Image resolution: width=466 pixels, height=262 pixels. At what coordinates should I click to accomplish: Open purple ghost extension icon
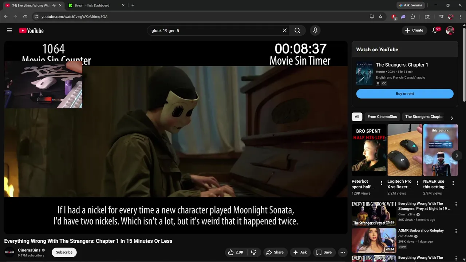(403, 16)
